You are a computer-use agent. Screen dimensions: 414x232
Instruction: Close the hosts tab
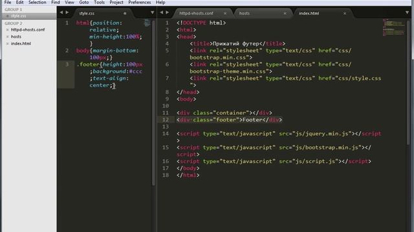click(285, 13)
